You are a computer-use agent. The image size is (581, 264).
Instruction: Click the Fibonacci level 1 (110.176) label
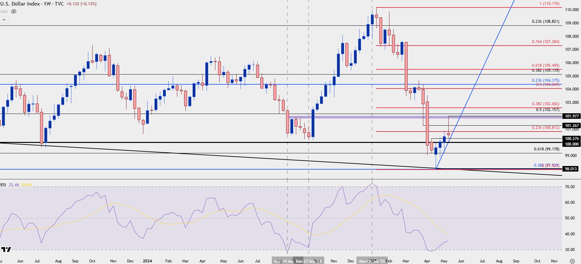[549, 4]
